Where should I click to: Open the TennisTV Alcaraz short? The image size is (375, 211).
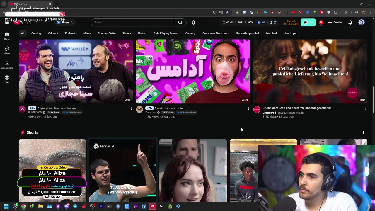[123, 171]
